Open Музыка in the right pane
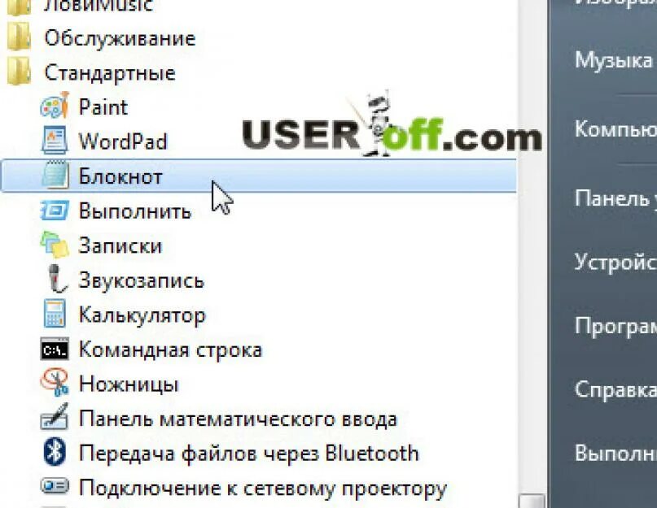The width and height of the screenshot is (657, 508). click(613, 60)
